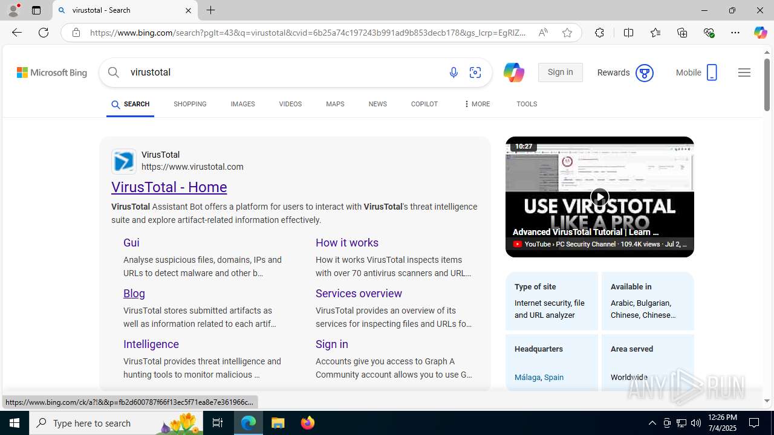Launch Firefox from taskbar
The image size is (774, 435).
point(308,423)
